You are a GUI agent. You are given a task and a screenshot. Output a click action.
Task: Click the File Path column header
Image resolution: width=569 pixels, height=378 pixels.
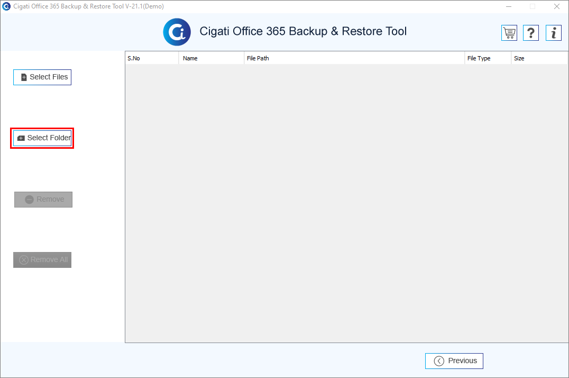tap(354, 58)
